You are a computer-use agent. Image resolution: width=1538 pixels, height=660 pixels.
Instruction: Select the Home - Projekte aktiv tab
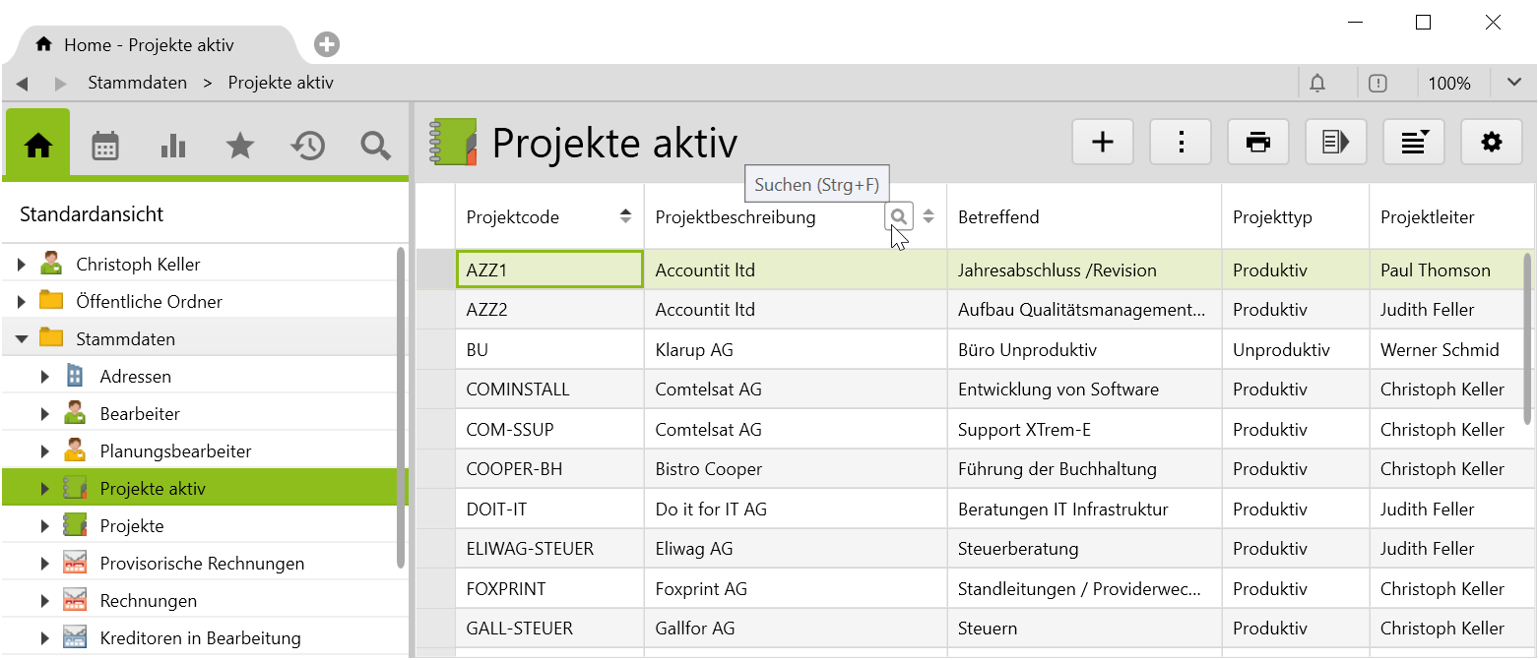[x=148, y=45]
